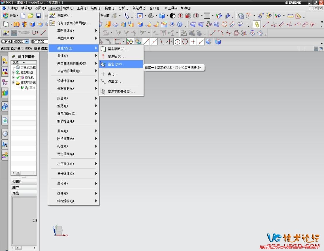Screen dimensions: 324x251
Task: Select 基准平面栅格 Datum Plane Grid item
Action: [x=121, y=91]
